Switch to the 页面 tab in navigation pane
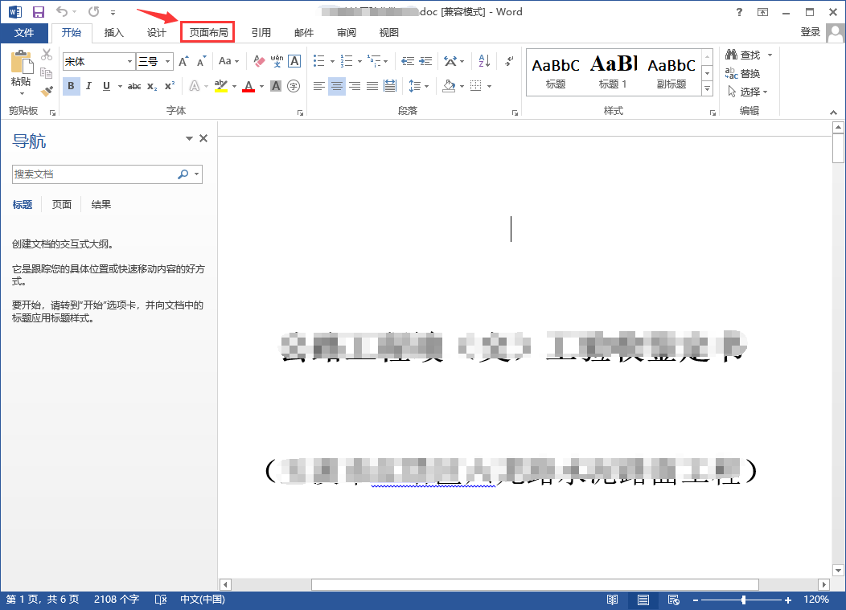Image resolution: width=846 pixels, height=610 pixels. pyautogui.click(x=61, y=204)
